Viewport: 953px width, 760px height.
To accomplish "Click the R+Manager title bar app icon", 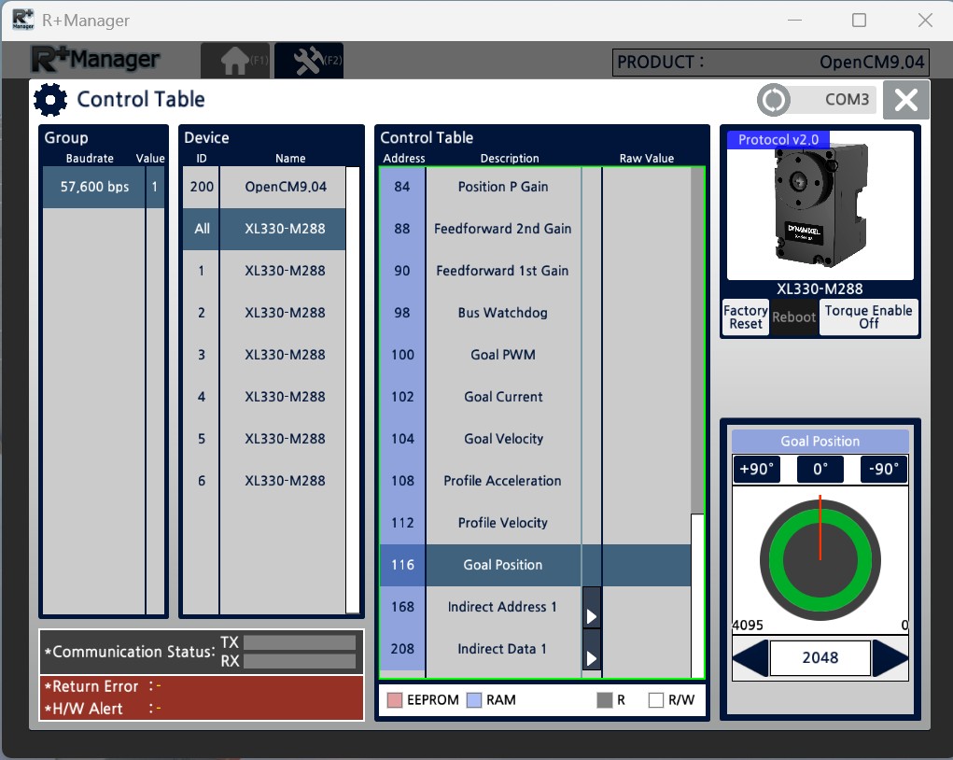I will (x=23, y=20).
